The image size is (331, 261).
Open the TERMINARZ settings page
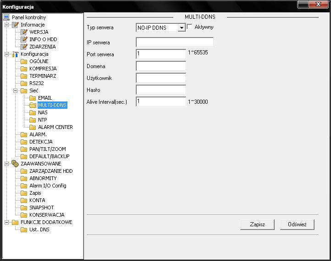(43, 76)
